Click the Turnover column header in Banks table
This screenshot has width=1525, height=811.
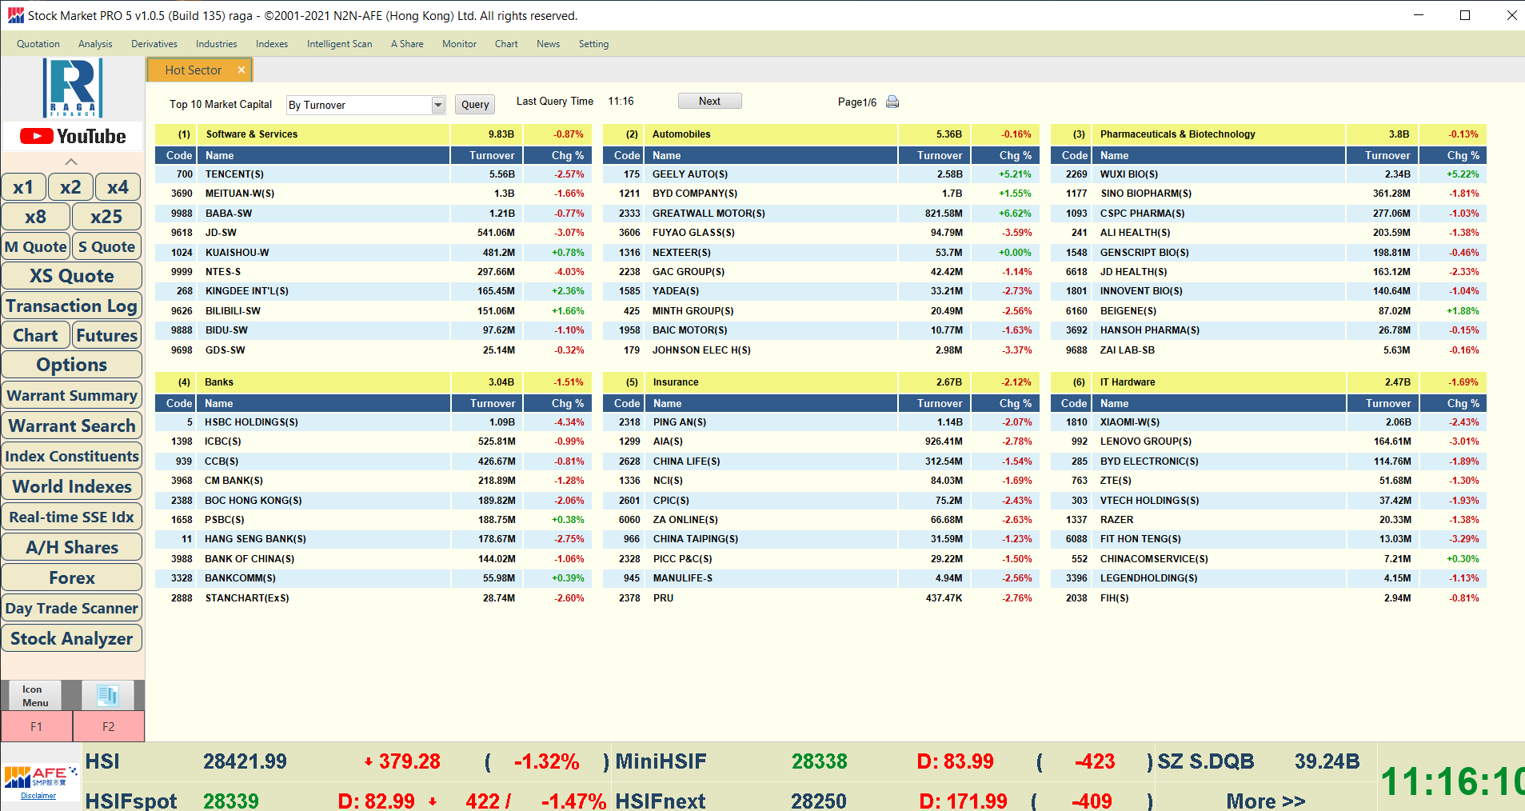tap(492, 403)
